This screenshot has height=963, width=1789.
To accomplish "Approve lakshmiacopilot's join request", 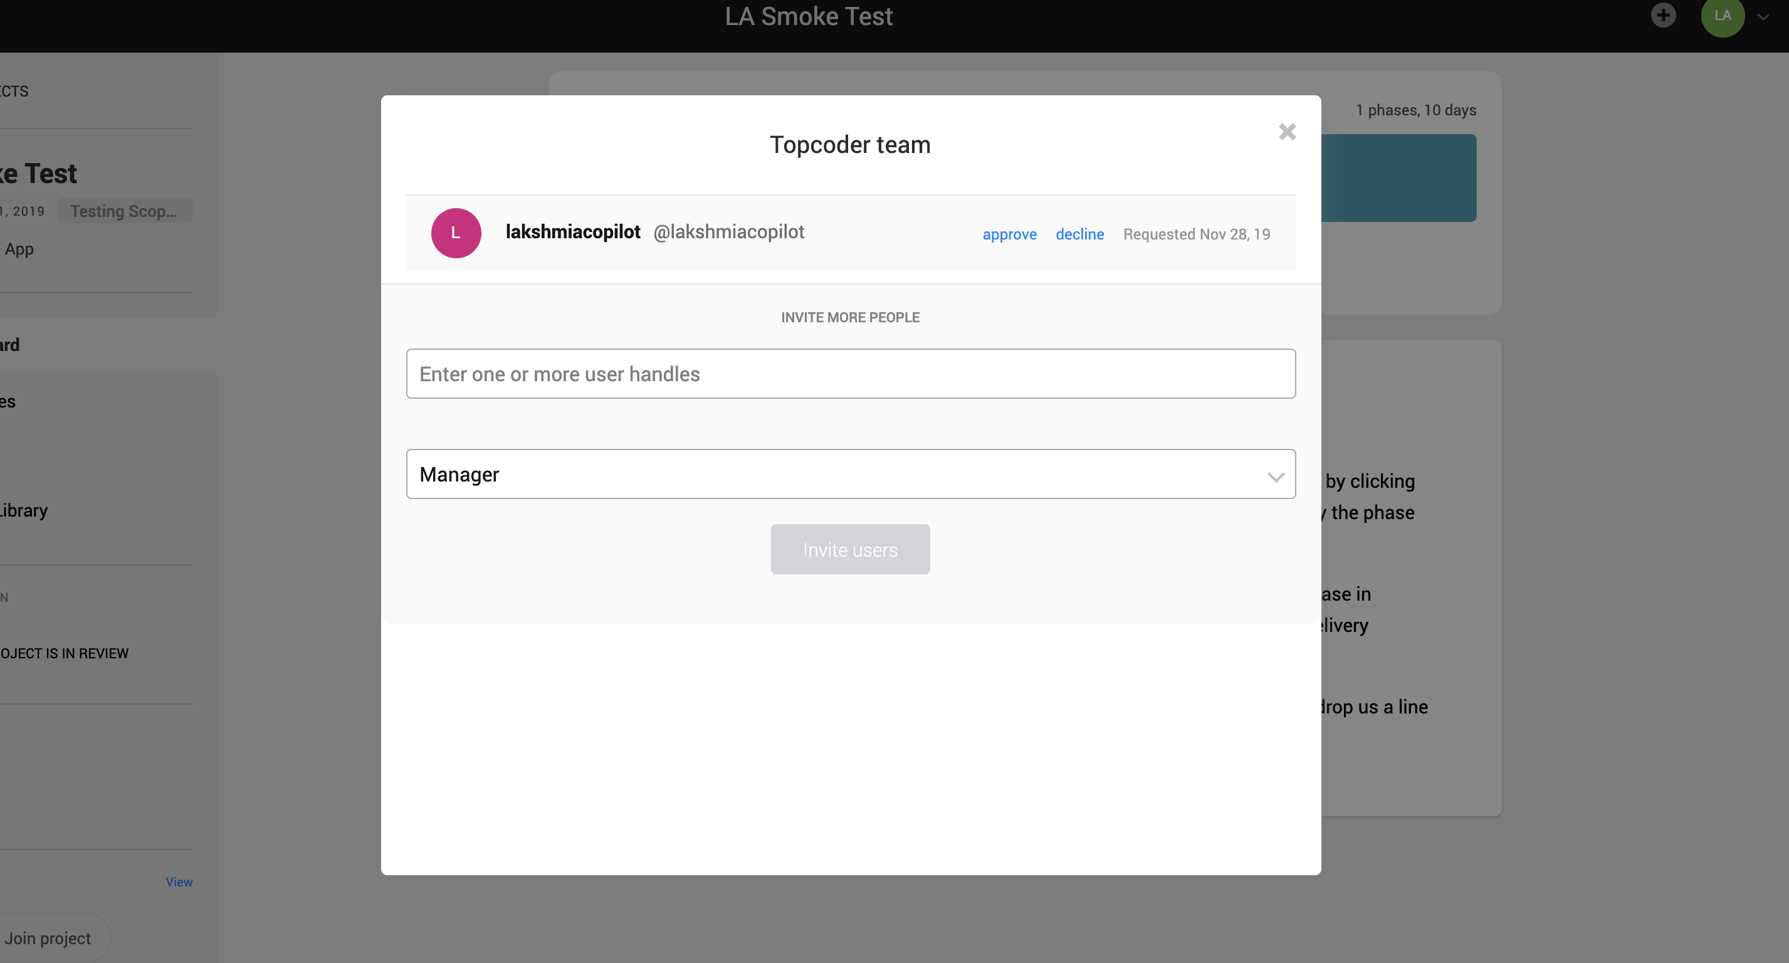I will click(1009, 234).
